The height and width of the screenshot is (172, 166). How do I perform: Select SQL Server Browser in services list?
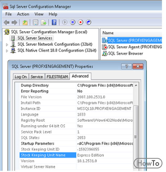pos(126,53)
